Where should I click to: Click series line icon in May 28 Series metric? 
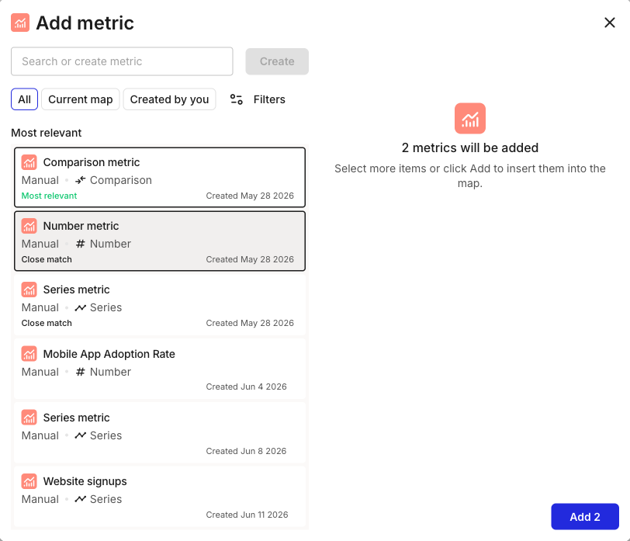81,307
